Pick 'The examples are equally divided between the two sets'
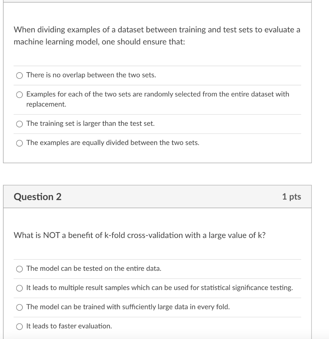 (20, 143)
